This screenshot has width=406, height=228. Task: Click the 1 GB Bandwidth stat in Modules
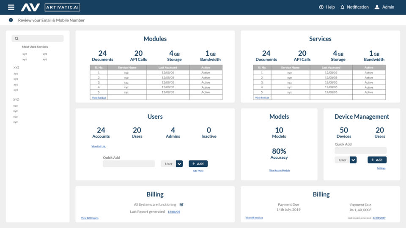[x=210, y=56]
